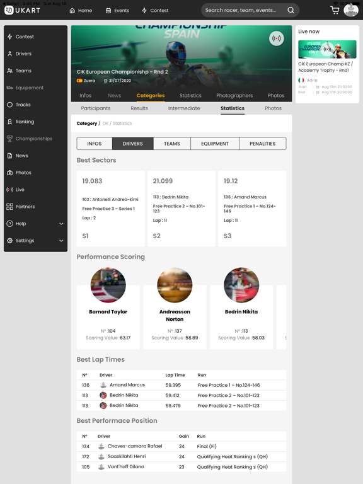Open the UKART logo home link
The width and height of the screenshot is (363, 484).
[22, 10]
